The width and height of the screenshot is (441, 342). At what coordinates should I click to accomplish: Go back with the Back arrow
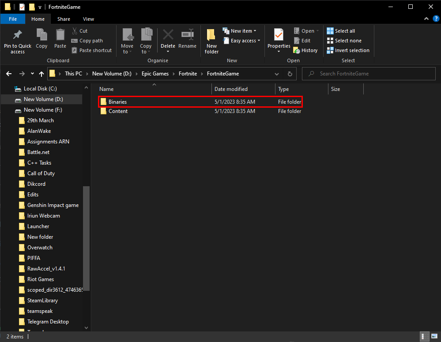click(x=9, y=74)
